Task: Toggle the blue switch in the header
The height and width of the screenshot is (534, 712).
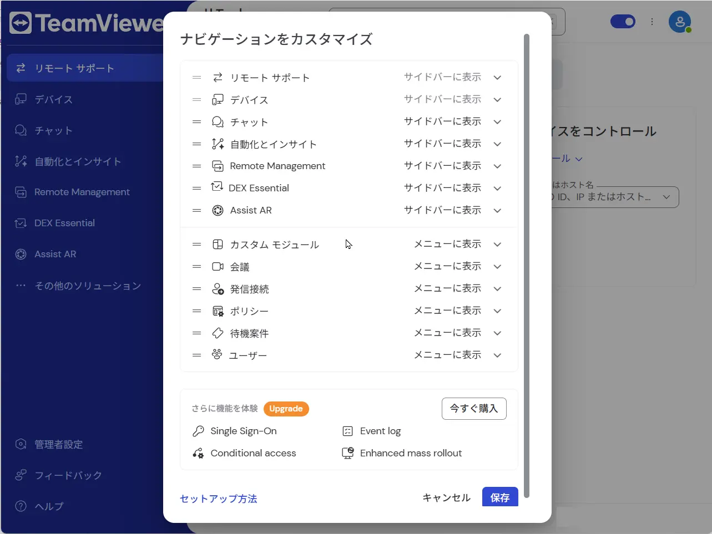Action: pyautogui.click(x=623, y=22)
